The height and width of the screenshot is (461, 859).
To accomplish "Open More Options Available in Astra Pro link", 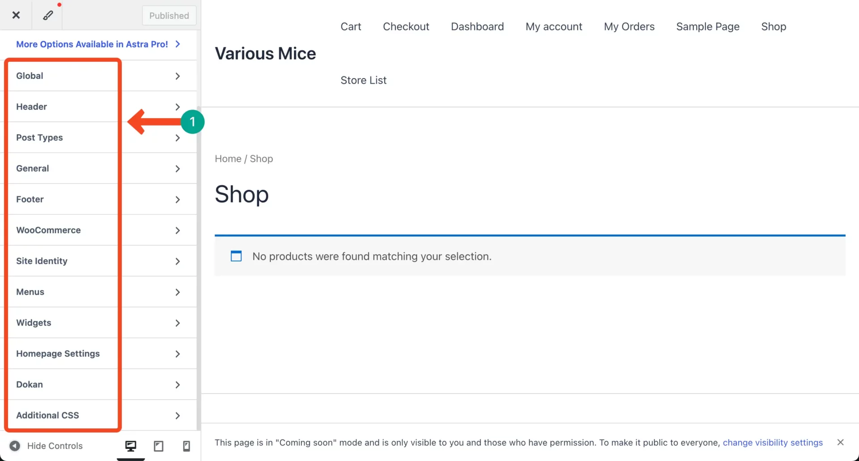I will 98,44.
